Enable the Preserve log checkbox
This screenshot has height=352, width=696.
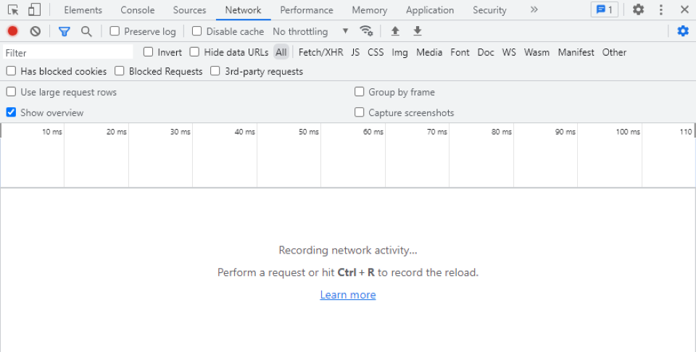[115, 31]
